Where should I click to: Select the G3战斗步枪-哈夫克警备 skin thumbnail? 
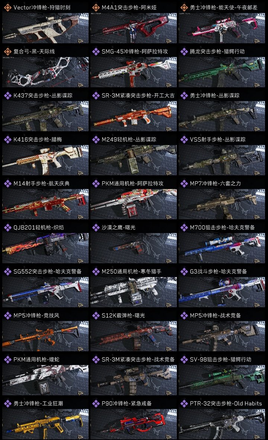pos(222,292)
